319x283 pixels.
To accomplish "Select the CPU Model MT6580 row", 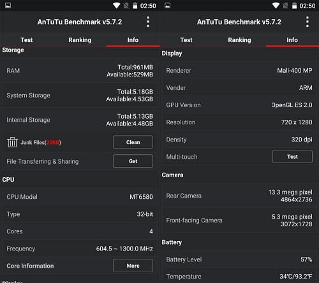I will pyautogui.click(x=80, y=197).
